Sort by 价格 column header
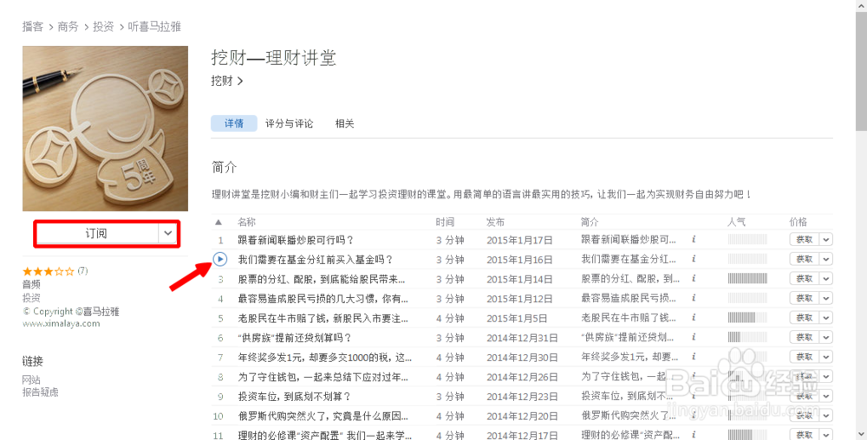867x440 pixels. pos(798,222)
